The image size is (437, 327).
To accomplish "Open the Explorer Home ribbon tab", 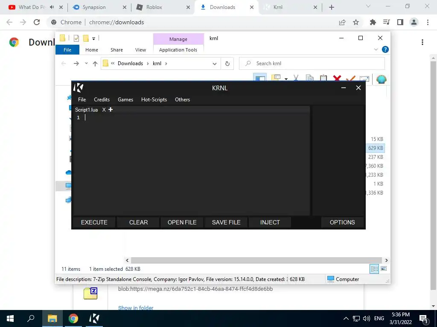I will (92, 50).
